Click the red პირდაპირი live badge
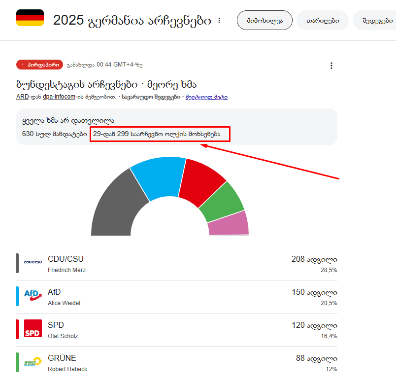 click(x=40, y=65)
